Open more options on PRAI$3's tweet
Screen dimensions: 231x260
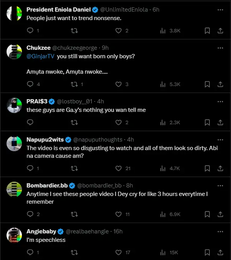(220, 101)
